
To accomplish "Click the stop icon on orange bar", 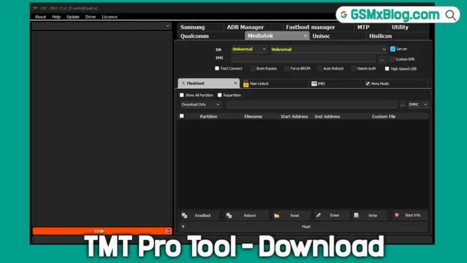I will tap(168, 231).
